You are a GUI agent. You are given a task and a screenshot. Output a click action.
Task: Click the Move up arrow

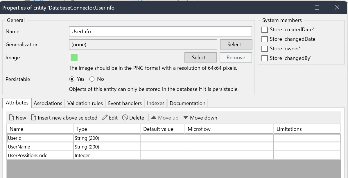pos(154,118)
